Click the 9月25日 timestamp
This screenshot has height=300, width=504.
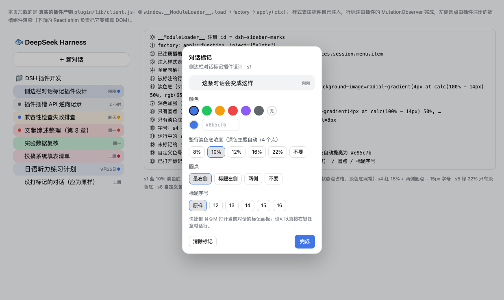click(108, 169)
